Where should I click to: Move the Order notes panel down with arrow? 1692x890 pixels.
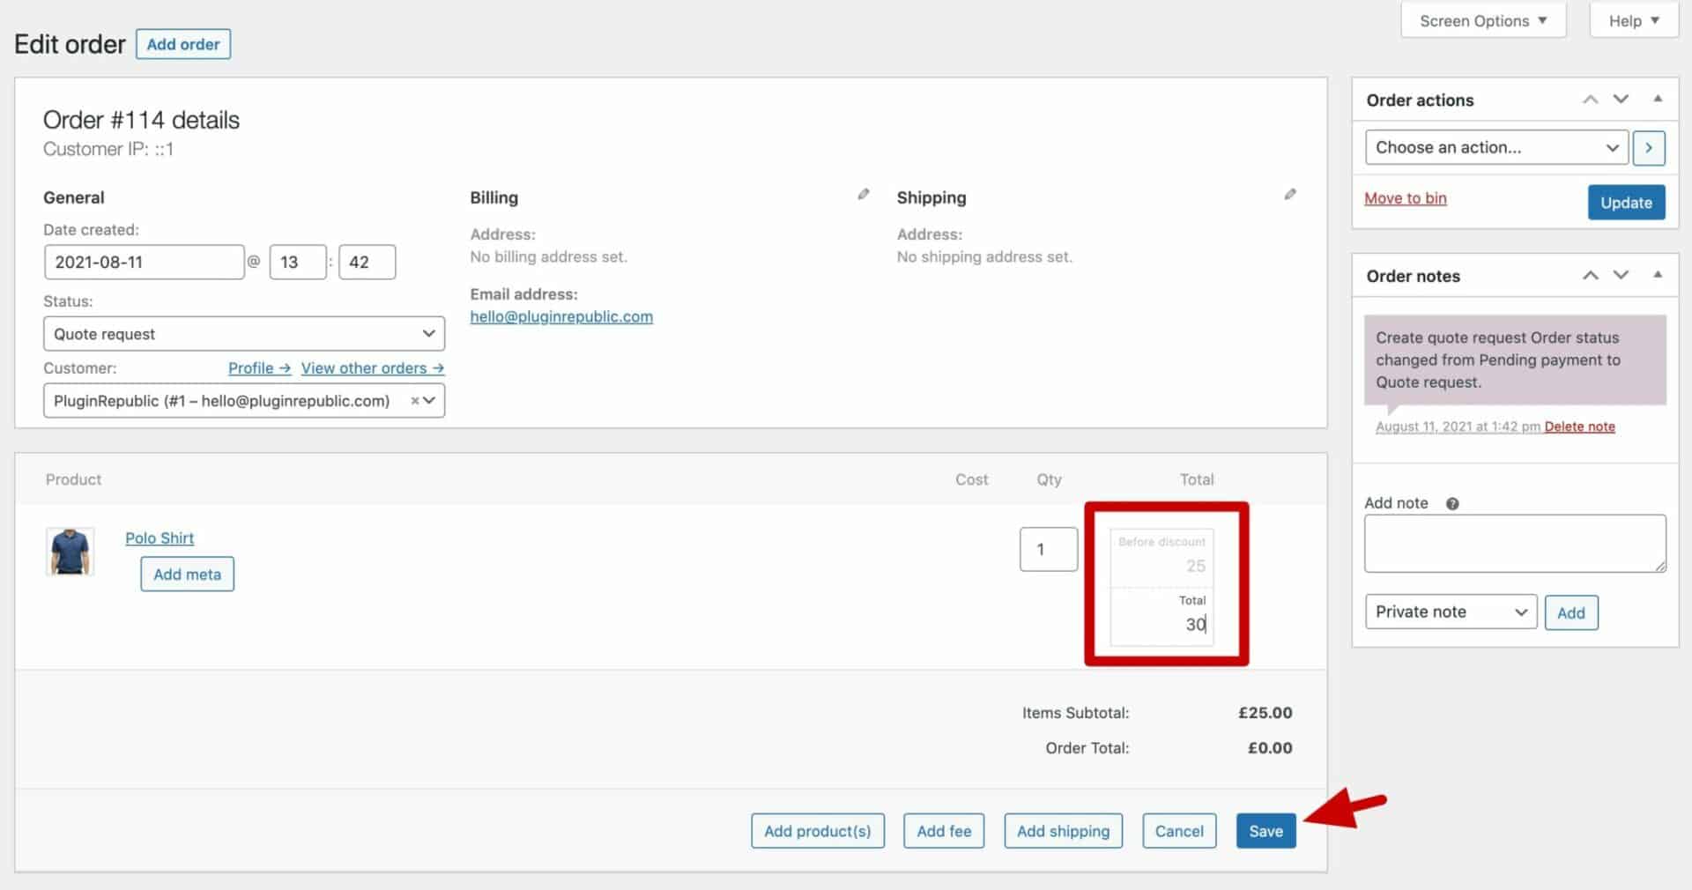tap(1621, 275)
